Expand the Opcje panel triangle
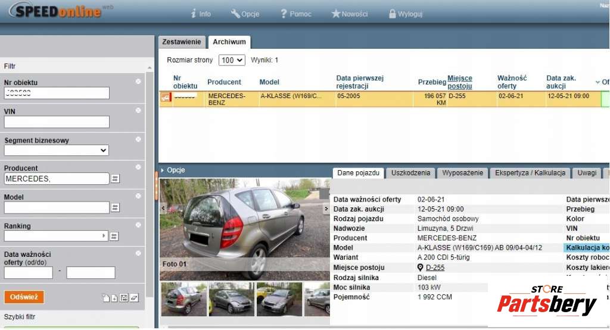 click(x=163, y=170)
